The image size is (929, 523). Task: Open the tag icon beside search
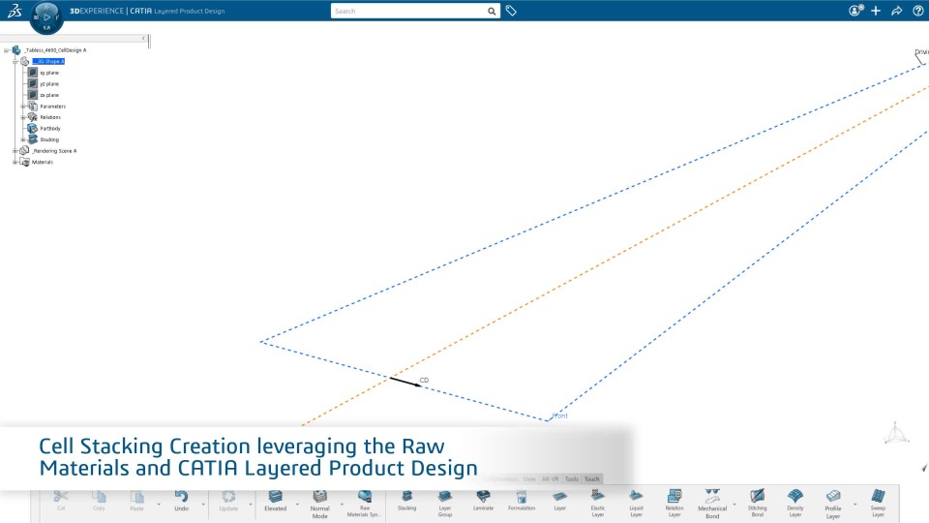511,11
